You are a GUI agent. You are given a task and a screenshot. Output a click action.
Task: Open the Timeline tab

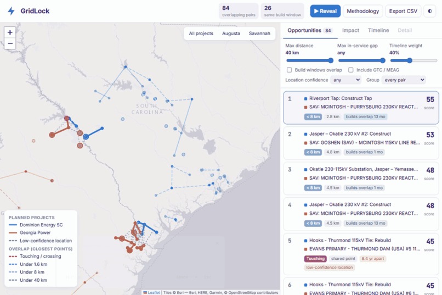[x=378, y=30]
